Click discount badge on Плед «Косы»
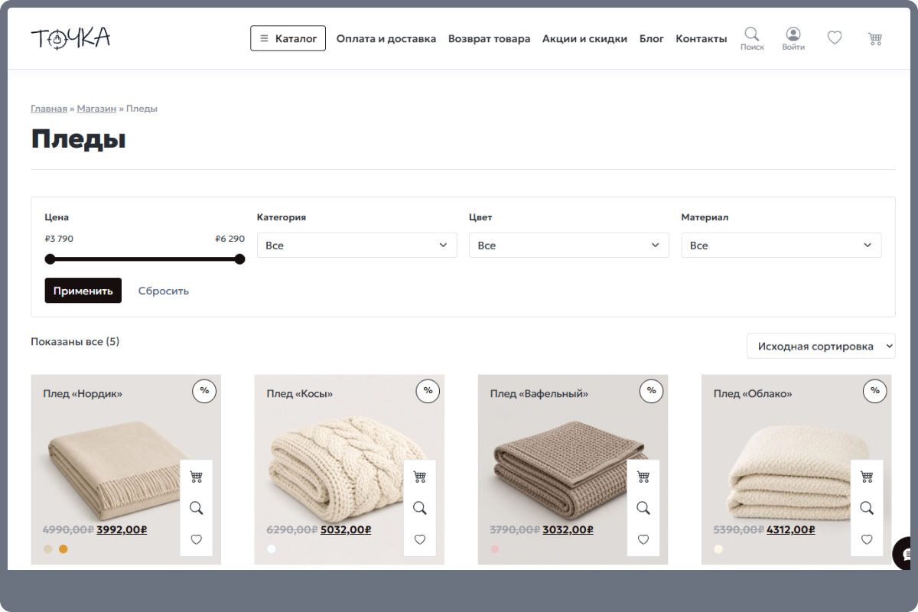918x612 pixels. 428,391
